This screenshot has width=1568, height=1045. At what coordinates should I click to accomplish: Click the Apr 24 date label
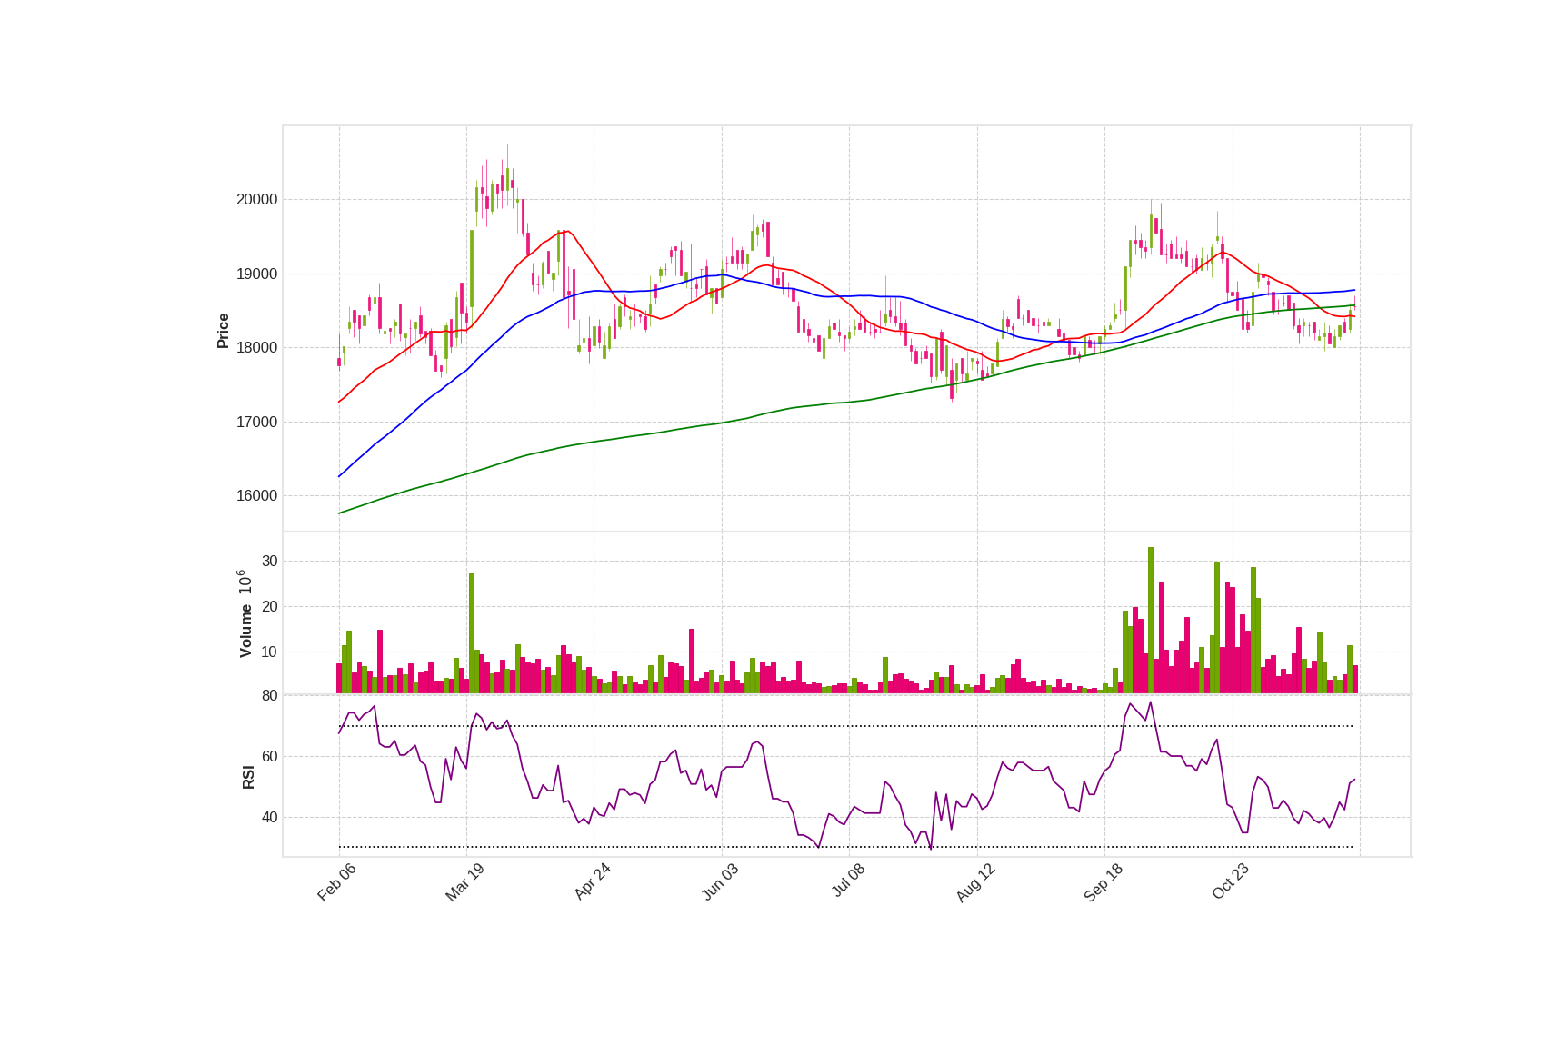click(x=592, y=882)
